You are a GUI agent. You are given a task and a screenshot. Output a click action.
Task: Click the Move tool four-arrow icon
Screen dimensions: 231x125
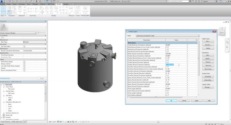[42, 12]
